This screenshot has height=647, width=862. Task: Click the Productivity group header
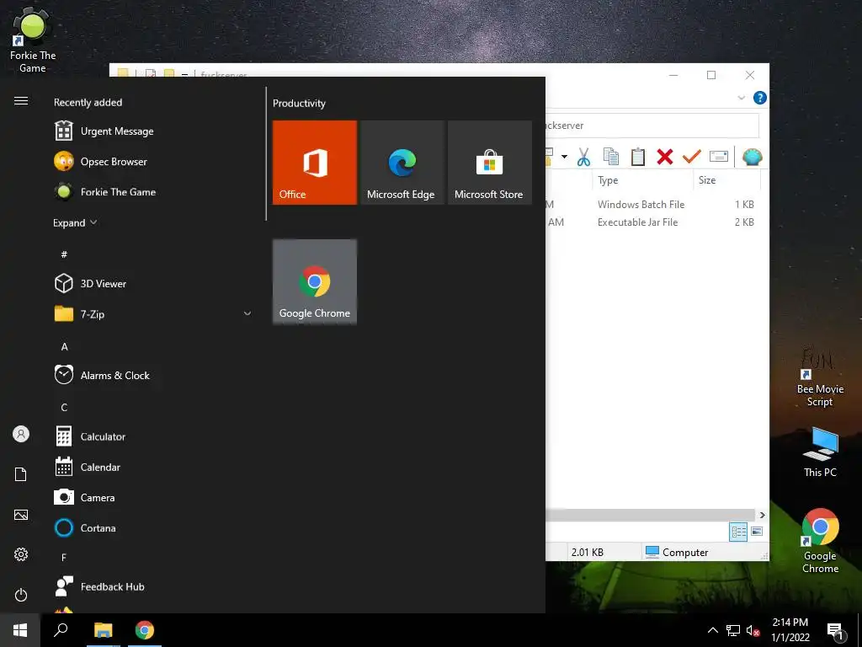coord(299,103)
